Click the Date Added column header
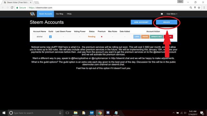Viewport: 207px width, 116px height. 125,32
